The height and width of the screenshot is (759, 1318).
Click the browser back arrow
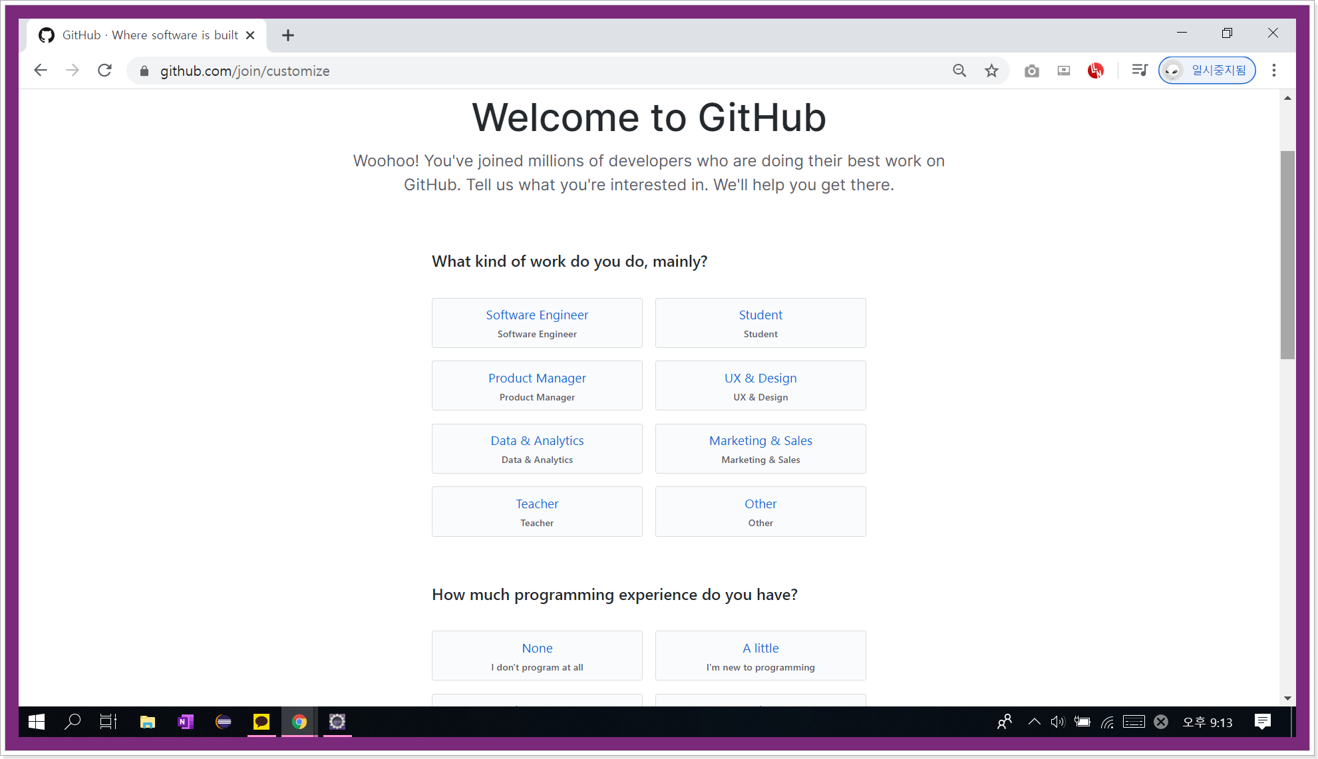click(41, 71)
